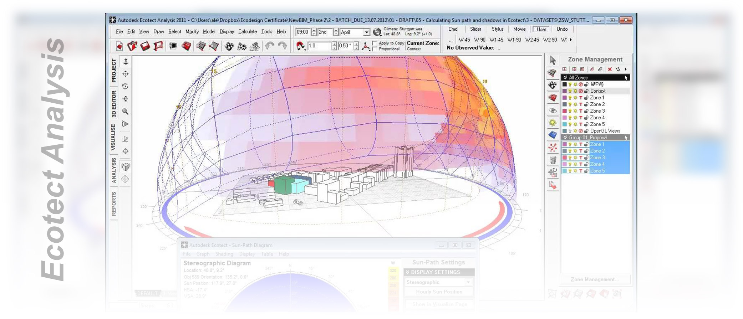Image resolution: width=743 pixels, height=319 pixels.
Task: Click the climate globe icon
Action: pyautogui.click(x=377, y=32)
